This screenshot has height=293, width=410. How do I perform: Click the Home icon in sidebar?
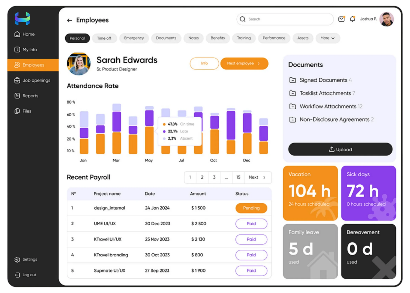[17, 34]
